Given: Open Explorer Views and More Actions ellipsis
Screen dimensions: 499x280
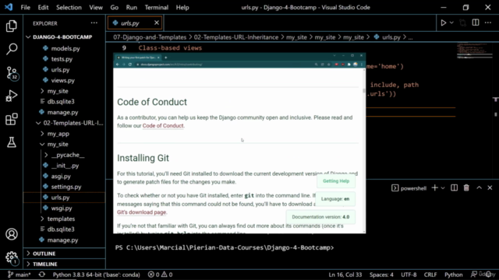Looking at the screenshot, I should (x=94, y=23).
